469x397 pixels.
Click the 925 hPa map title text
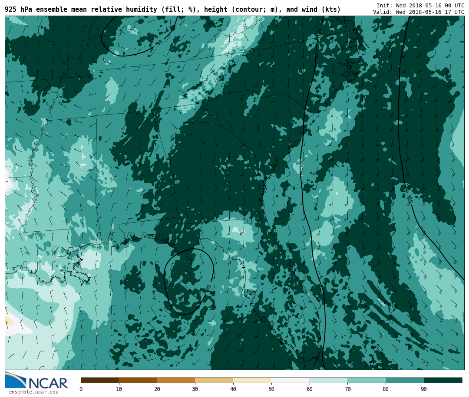tap(172, 10)
